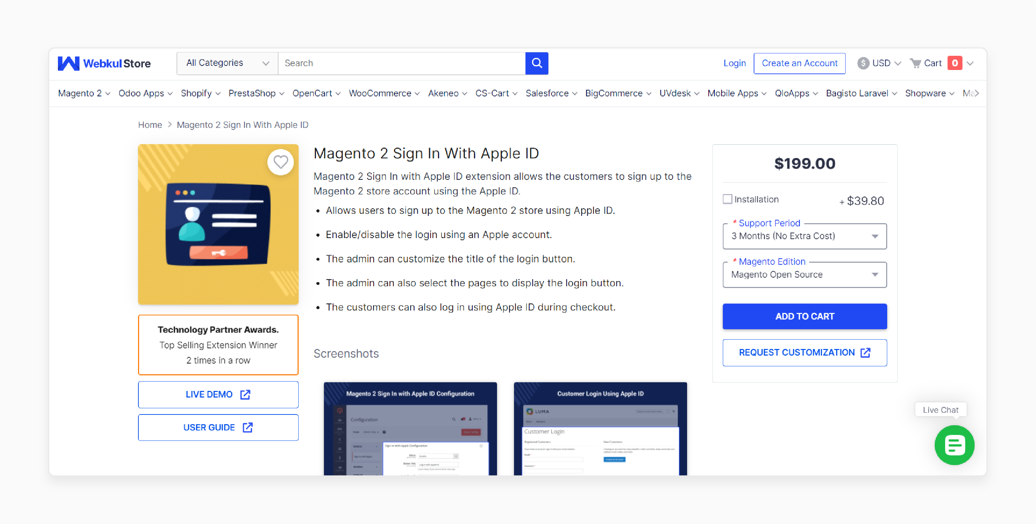Click the Webkul Store logo

coord(104,63)
